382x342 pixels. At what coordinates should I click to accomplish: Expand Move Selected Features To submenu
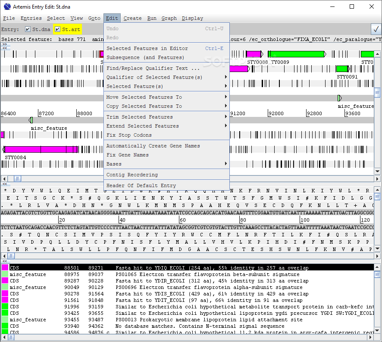pos(166,97)
